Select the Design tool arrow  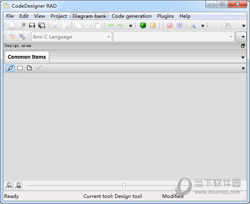(10, 68)
